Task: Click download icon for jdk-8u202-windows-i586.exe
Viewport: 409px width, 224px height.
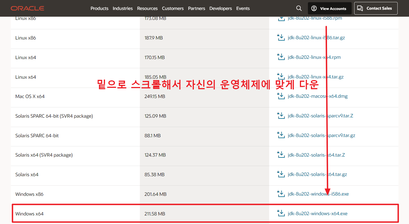Action: click(x=281, y=194)
